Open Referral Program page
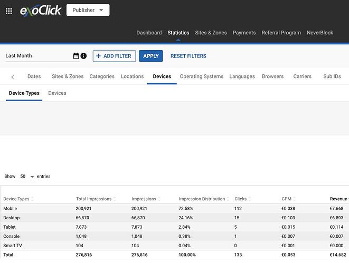Viewport: 349px width, 263px height. [x=281, y=33]
